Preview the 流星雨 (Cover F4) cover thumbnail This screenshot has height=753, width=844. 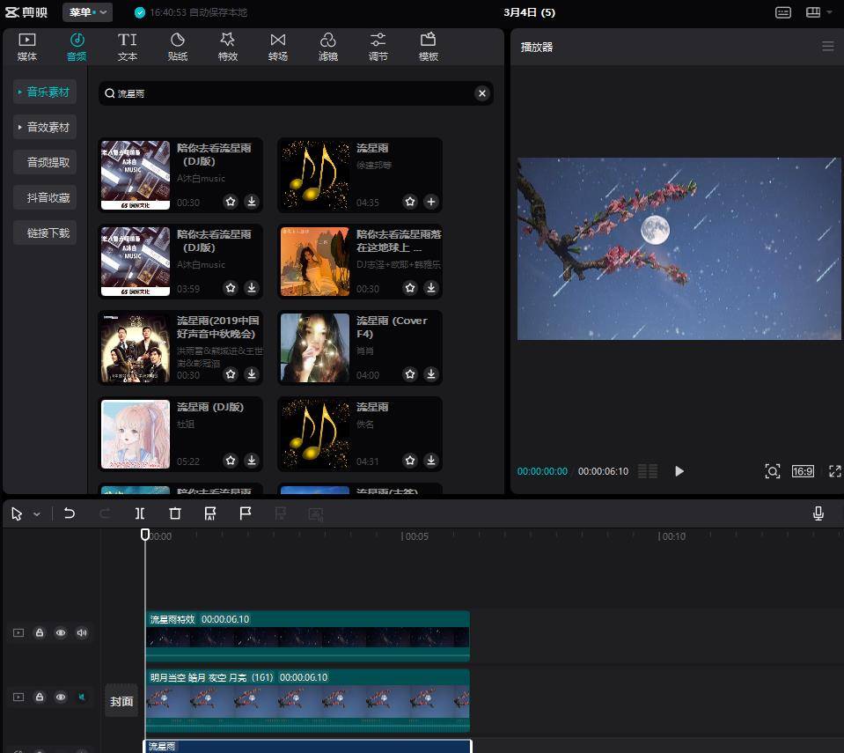click(x=315, y=348)
